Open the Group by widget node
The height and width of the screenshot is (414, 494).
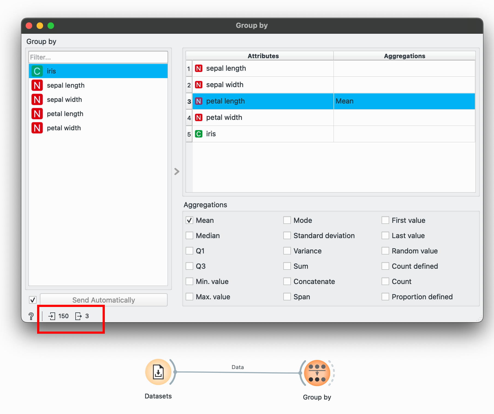tap(317, 373)
